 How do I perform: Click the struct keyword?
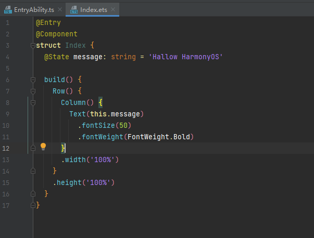pyautogui.click(x=48, y=45)
